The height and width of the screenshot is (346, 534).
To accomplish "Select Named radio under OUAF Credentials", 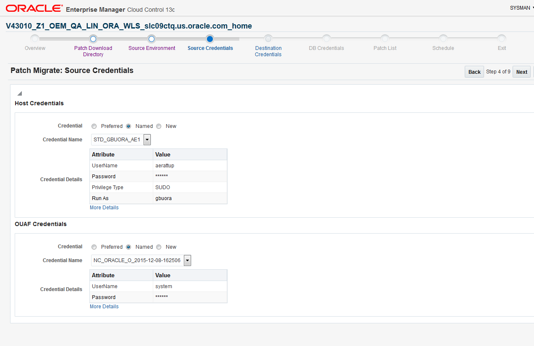I will click(128, 247).
